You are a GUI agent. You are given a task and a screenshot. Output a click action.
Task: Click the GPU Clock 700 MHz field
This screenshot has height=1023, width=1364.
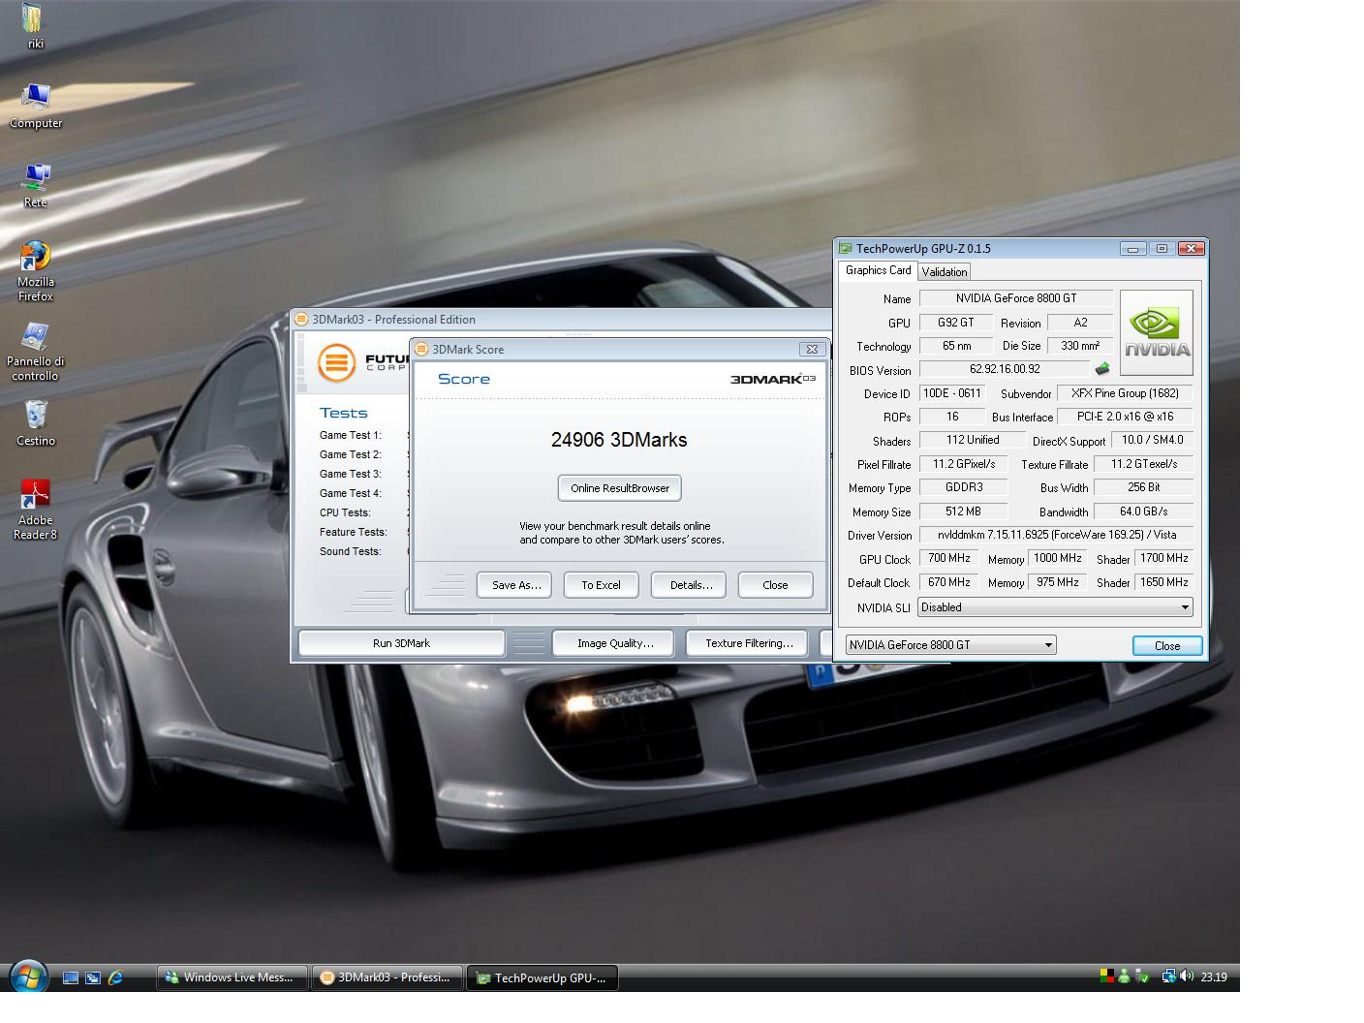point(949,559)
